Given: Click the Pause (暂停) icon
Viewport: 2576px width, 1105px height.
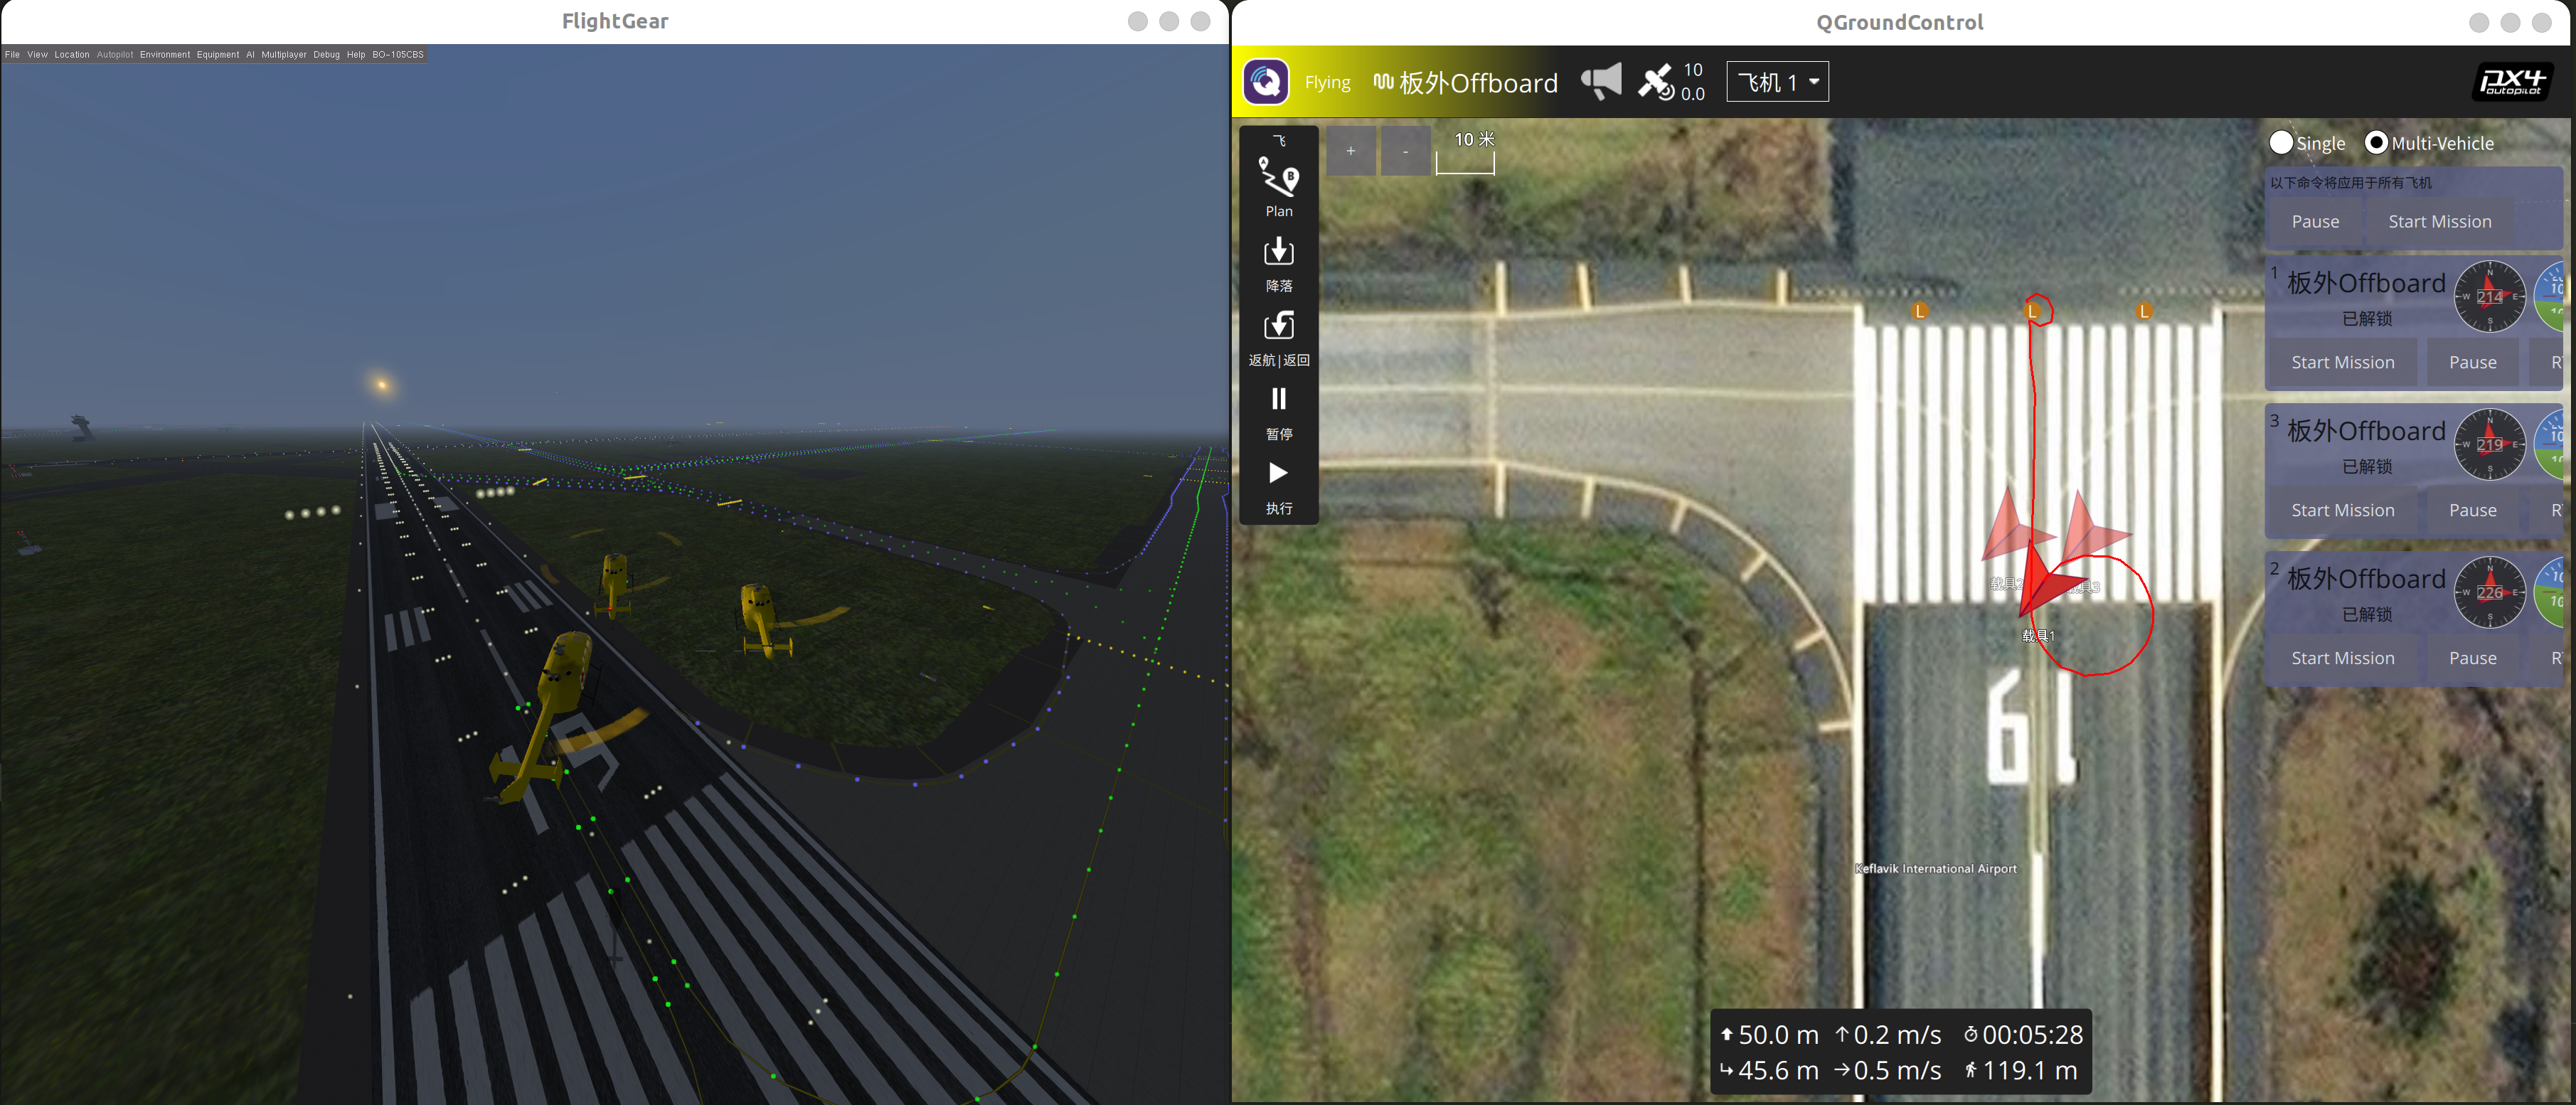Looking at the screenshot, I should tap(1278, 411).
